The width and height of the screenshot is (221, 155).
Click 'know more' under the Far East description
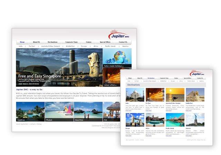[148, 111]
